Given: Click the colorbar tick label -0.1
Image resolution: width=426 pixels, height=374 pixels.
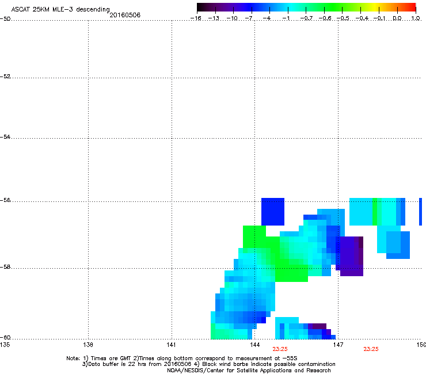Looking at the screenshot, I should click(x=379, y=18).
